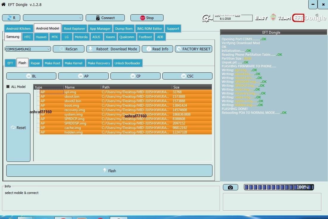Click the large Flash button
The width and height of the screenshot is (328, 219).
point(110,170)
